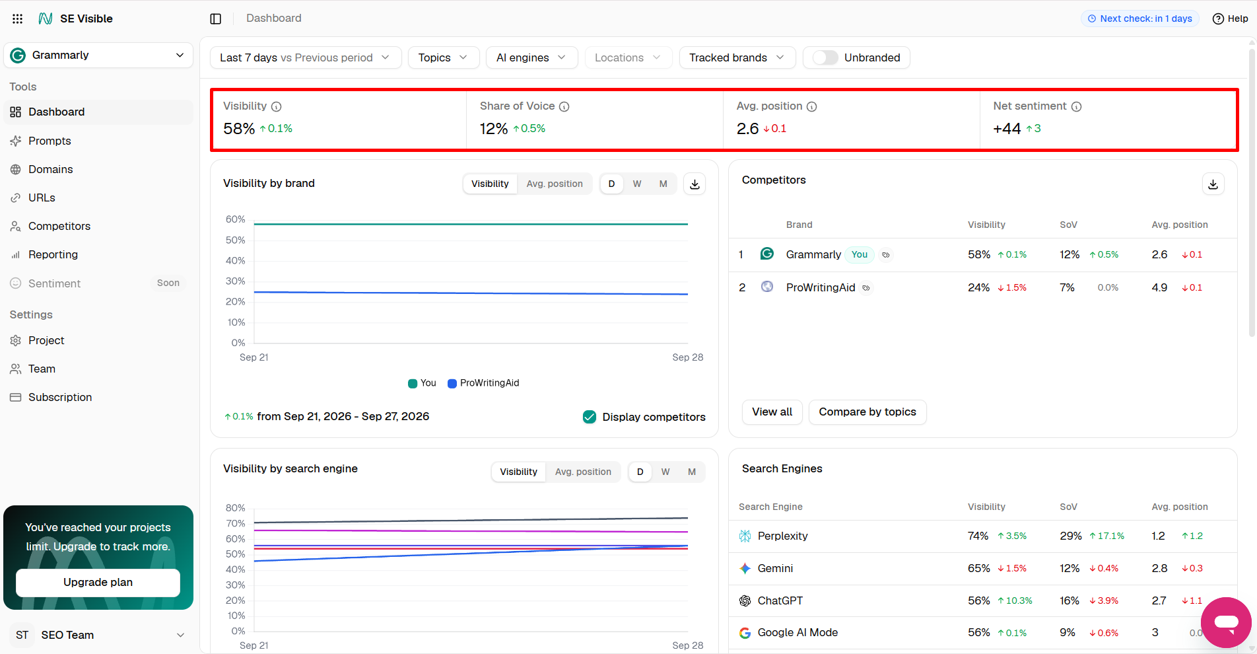Screen dimensions: 1257x654
Task: Click link icon next to ProWritingAid
Action: [866, 288]
